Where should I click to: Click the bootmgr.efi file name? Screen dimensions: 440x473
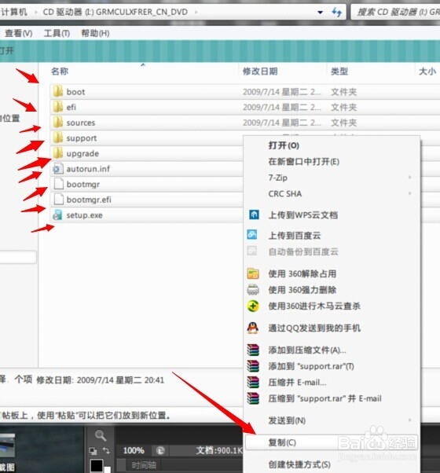[89, 200]
